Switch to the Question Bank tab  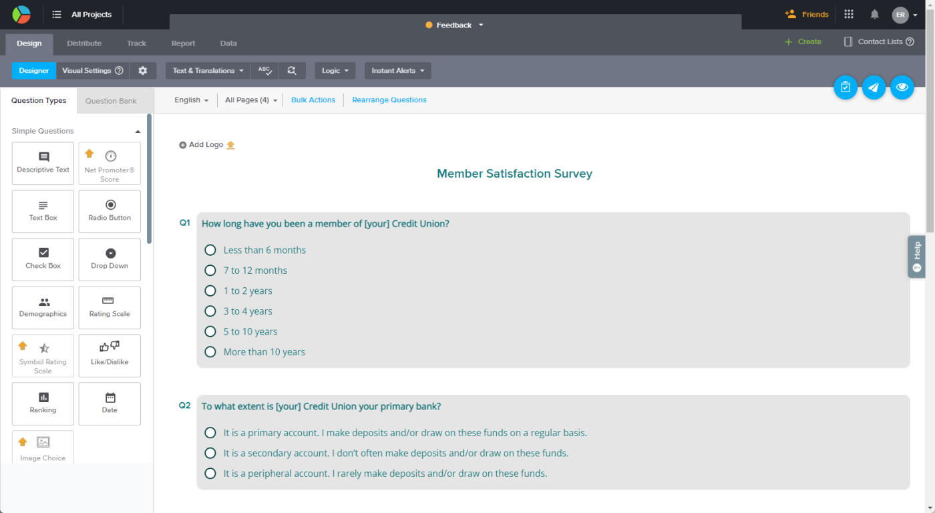111,101
